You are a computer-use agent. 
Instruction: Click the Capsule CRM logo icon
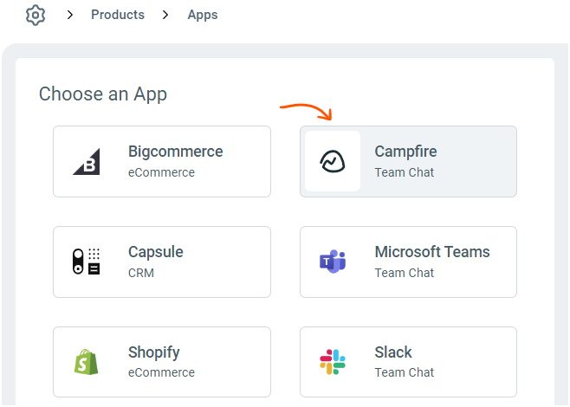(x=87, y=262)
